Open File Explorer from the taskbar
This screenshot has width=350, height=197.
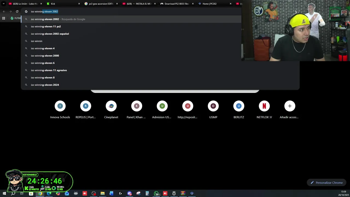103,193
